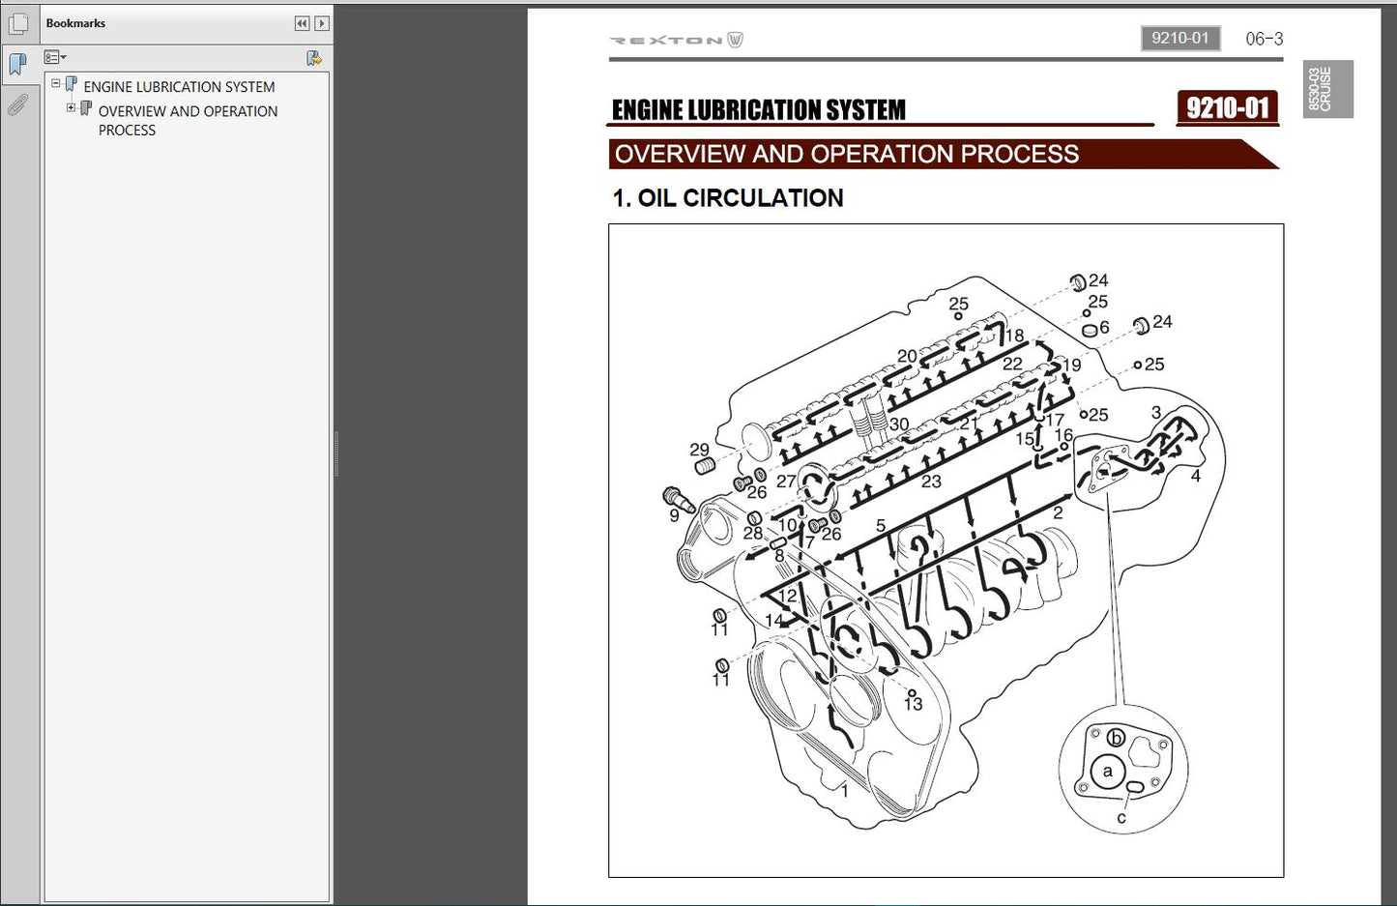
Task: Click the red 9210-01 section badge
Action: [1227, 107]
